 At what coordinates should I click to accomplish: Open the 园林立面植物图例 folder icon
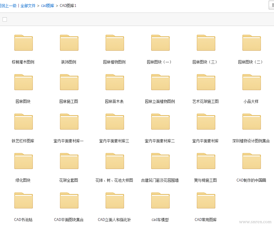click(160, 82)
